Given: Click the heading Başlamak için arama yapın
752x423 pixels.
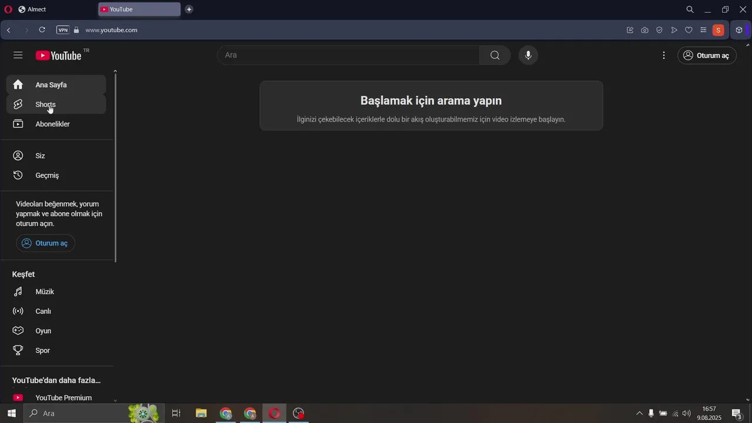Looking at the screenshot, I should point(431,100).
